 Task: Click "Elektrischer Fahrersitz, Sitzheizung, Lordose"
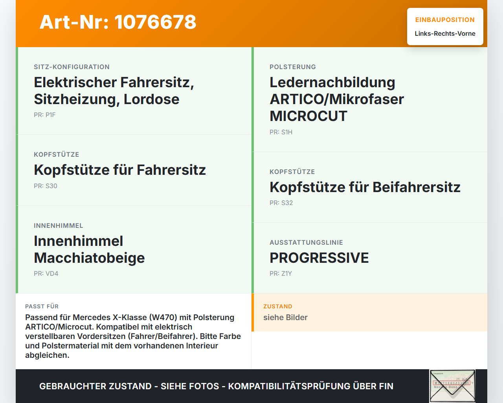(x=114, y=91)
